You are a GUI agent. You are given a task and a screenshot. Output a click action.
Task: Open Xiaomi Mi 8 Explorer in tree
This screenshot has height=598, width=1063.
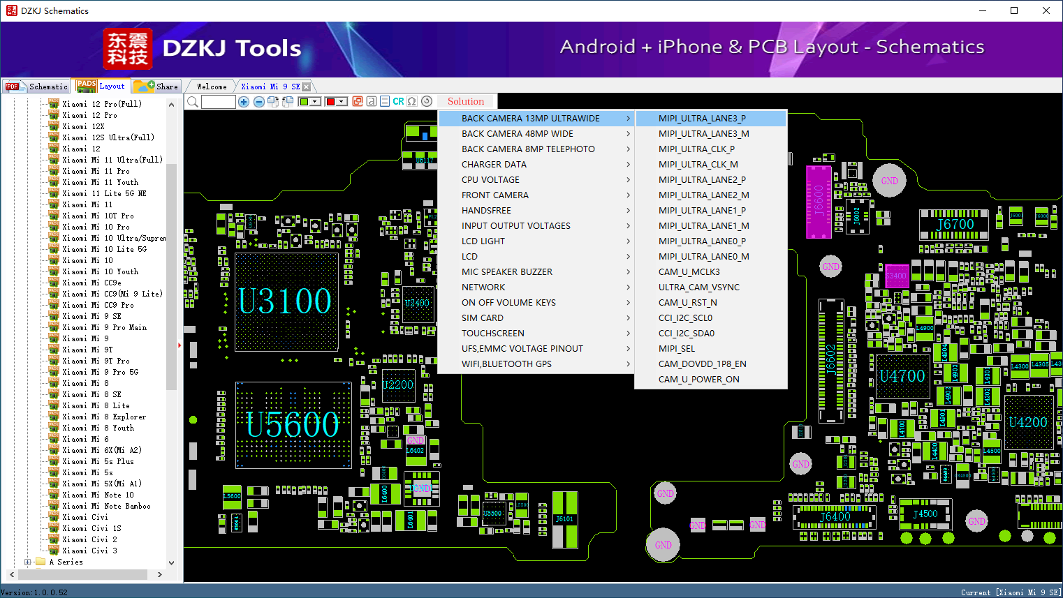tap(104, 417)
